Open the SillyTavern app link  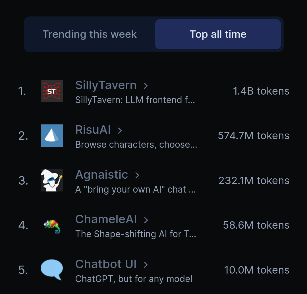(106, 86)
